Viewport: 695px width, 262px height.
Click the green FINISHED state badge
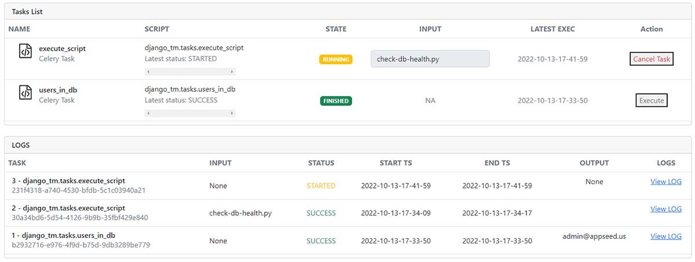[336, 101]
